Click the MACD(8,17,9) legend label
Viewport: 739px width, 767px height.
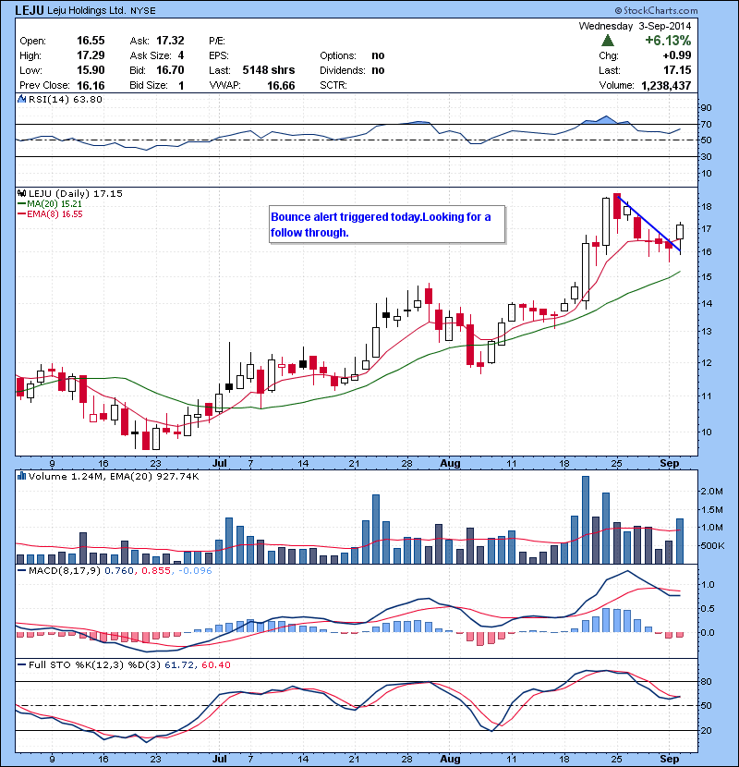pyautogui.click(x=65, y=570)
